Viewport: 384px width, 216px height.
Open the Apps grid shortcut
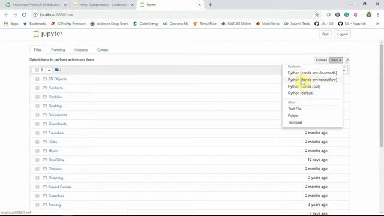point(11,23)
